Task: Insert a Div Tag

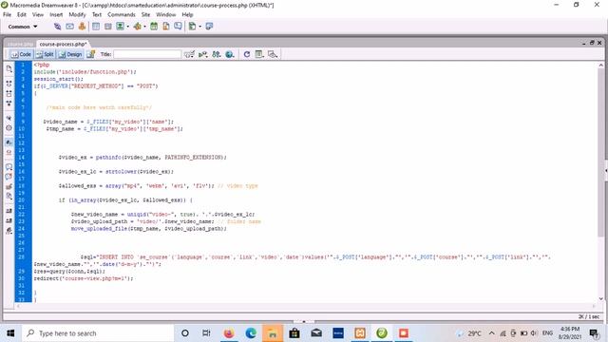Action: [107, 27]
